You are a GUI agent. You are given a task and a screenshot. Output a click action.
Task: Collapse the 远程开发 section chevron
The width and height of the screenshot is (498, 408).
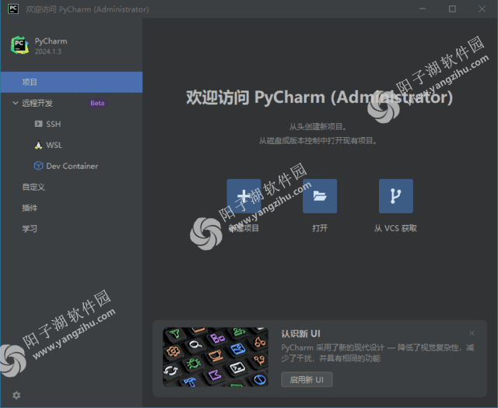pyautogui.click(x=15, y=103)
